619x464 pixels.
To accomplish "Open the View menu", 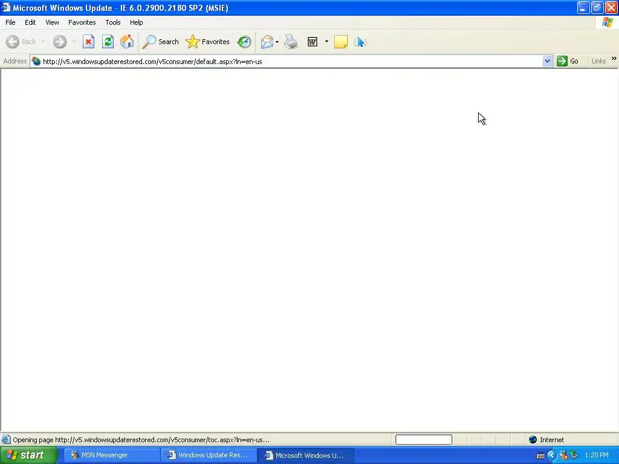I will pos(52,22).
